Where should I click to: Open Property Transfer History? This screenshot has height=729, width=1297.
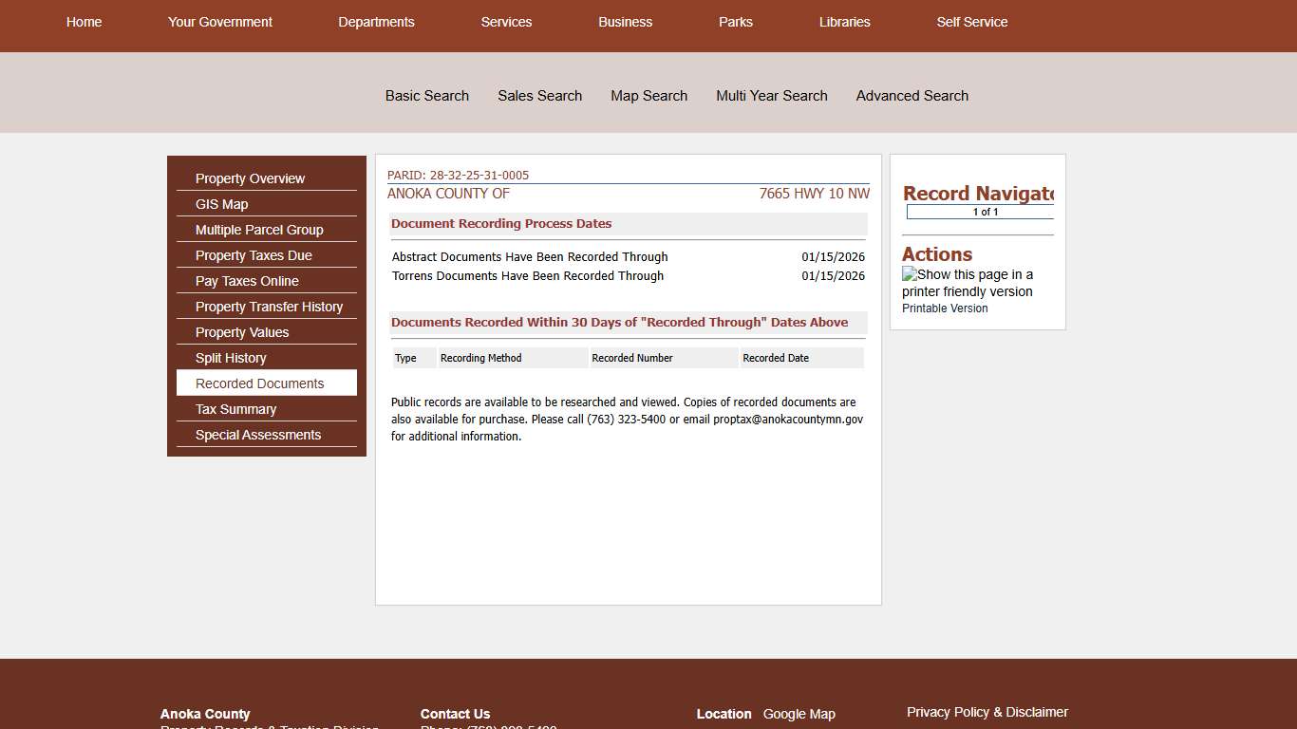pos(269,307)
